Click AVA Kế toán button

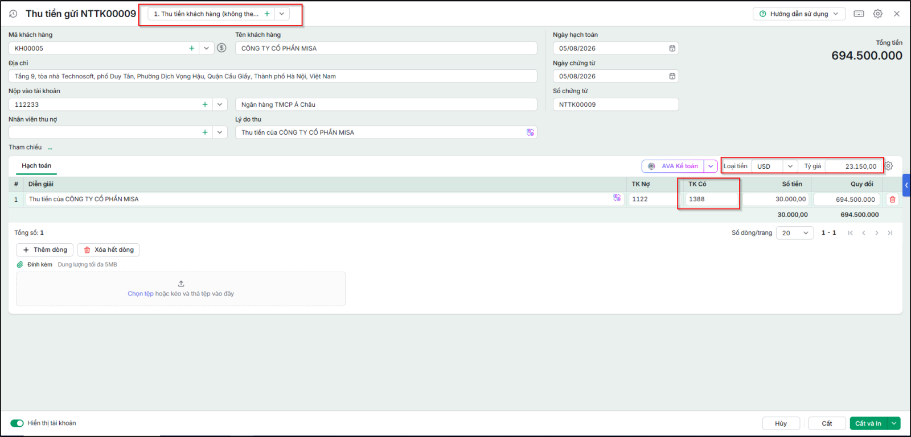(674, 166)
